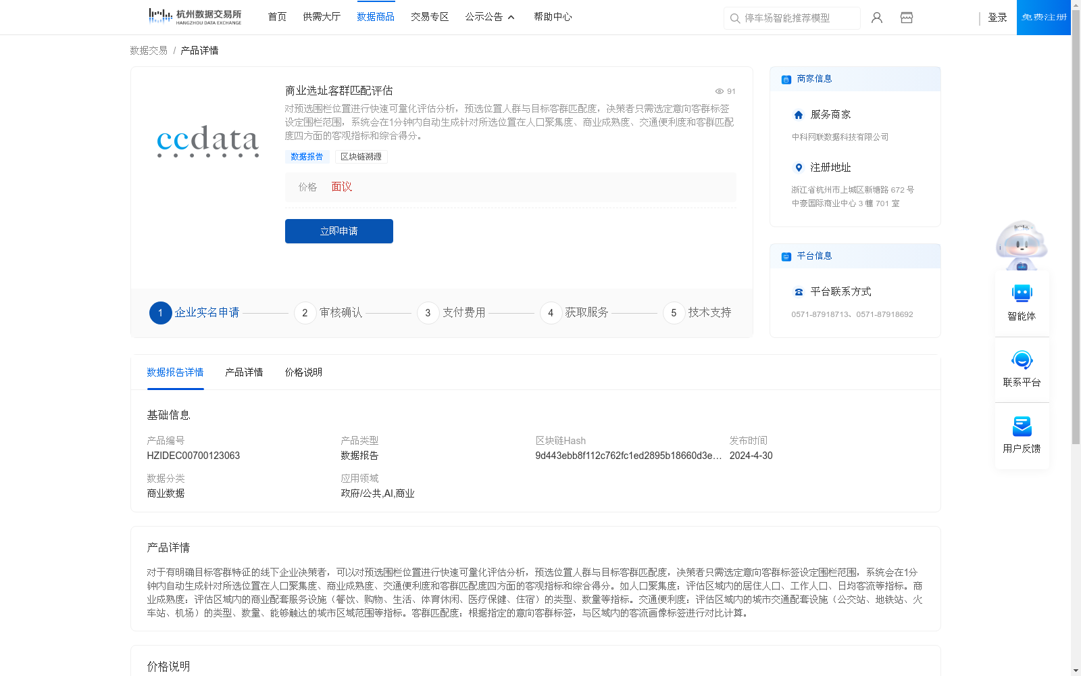Open the store icon beside the account icon
This screenshot has width=1081, height=676.
(906, 17)
